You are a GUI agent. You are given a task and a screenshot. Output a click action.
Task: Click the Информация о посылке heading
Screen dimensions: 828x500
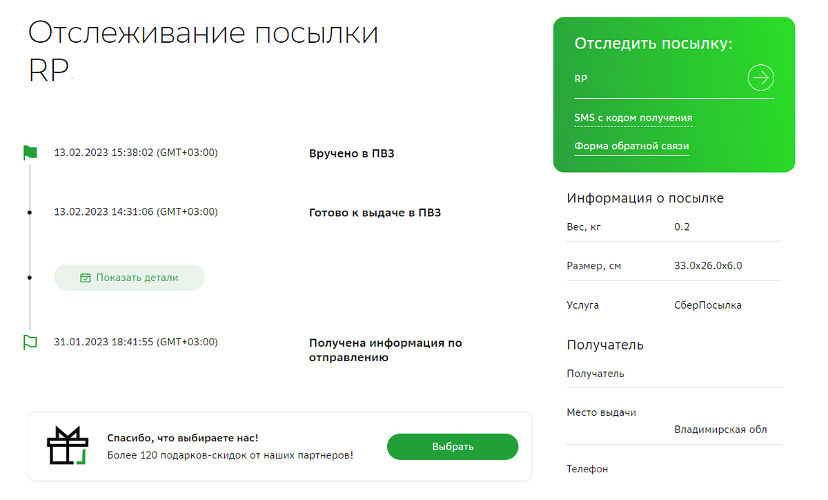coord(645,198)
